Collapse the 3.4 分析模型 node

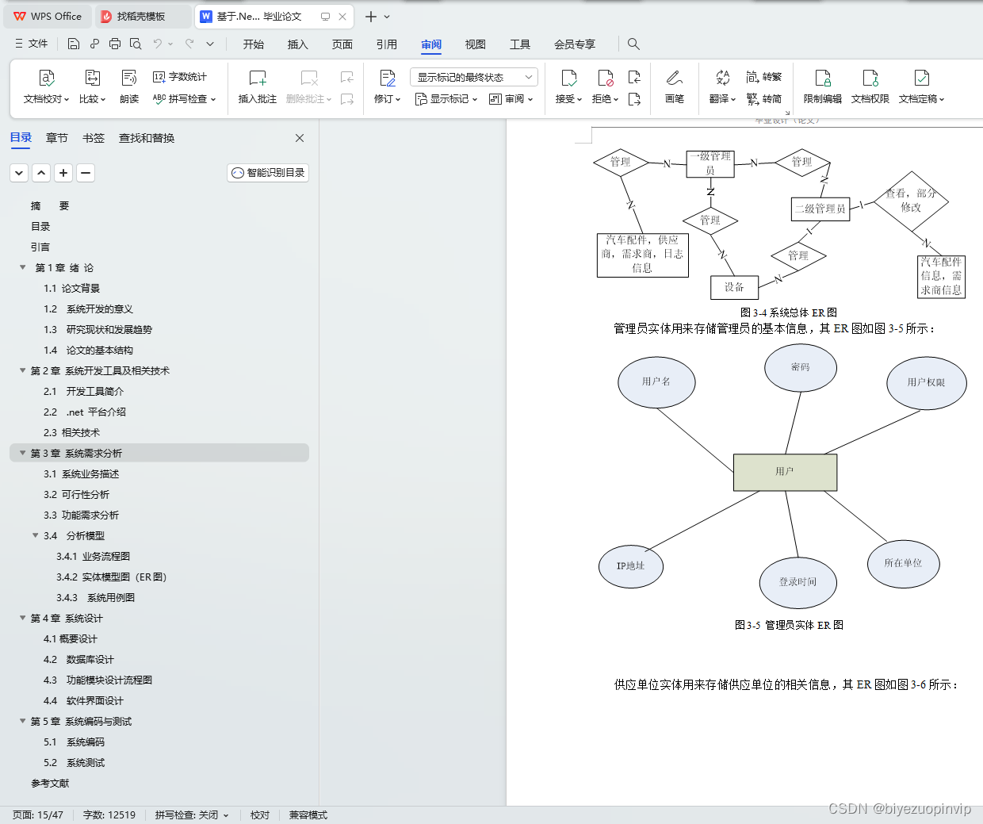coord(36,535)
